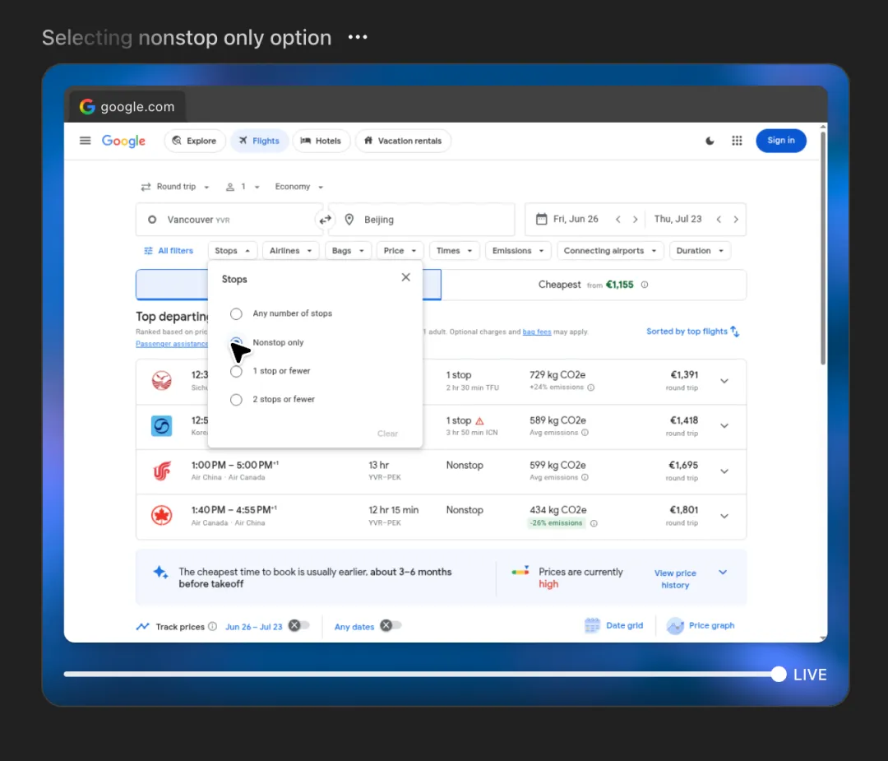Switch to the Explore tab
888x761 pixels.
pyautogui.click(x=194, y=141)
